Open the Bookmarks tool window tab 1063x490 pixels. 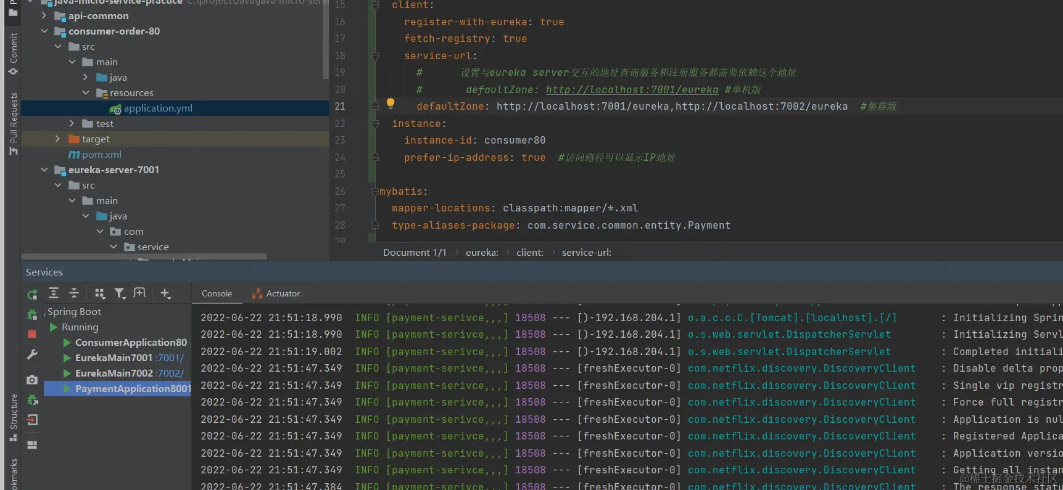click(x=13, y=474)
